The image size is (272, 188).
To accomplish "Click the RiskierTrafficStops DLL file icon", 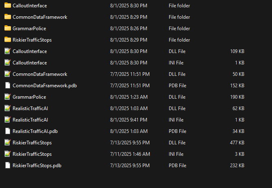I will tap(7, 143).
